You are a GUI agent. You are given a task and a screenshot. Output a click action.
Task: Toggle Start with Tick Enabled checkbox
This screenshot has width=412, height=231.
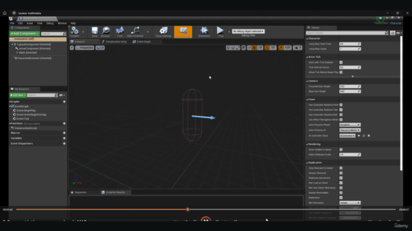tap(341, 62)
